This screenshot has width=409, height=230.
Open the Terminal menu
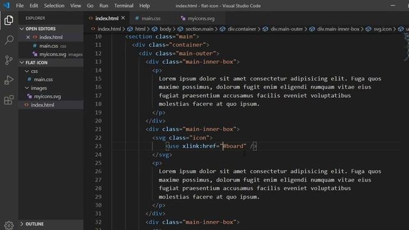coord(123,6)
